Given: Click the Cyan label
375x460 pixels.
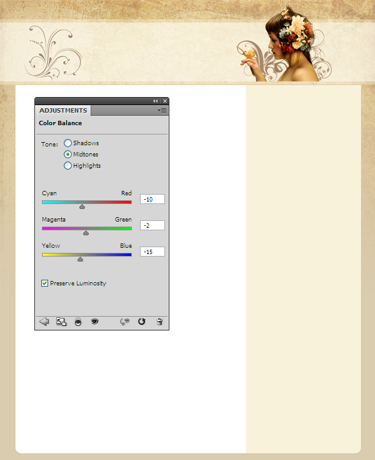Looking at the screenshot, I should pos(49,193).
